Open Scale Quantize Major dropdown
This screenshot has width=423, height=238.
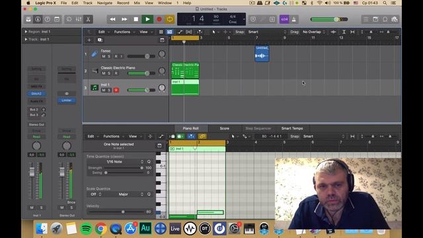point(124,194)
